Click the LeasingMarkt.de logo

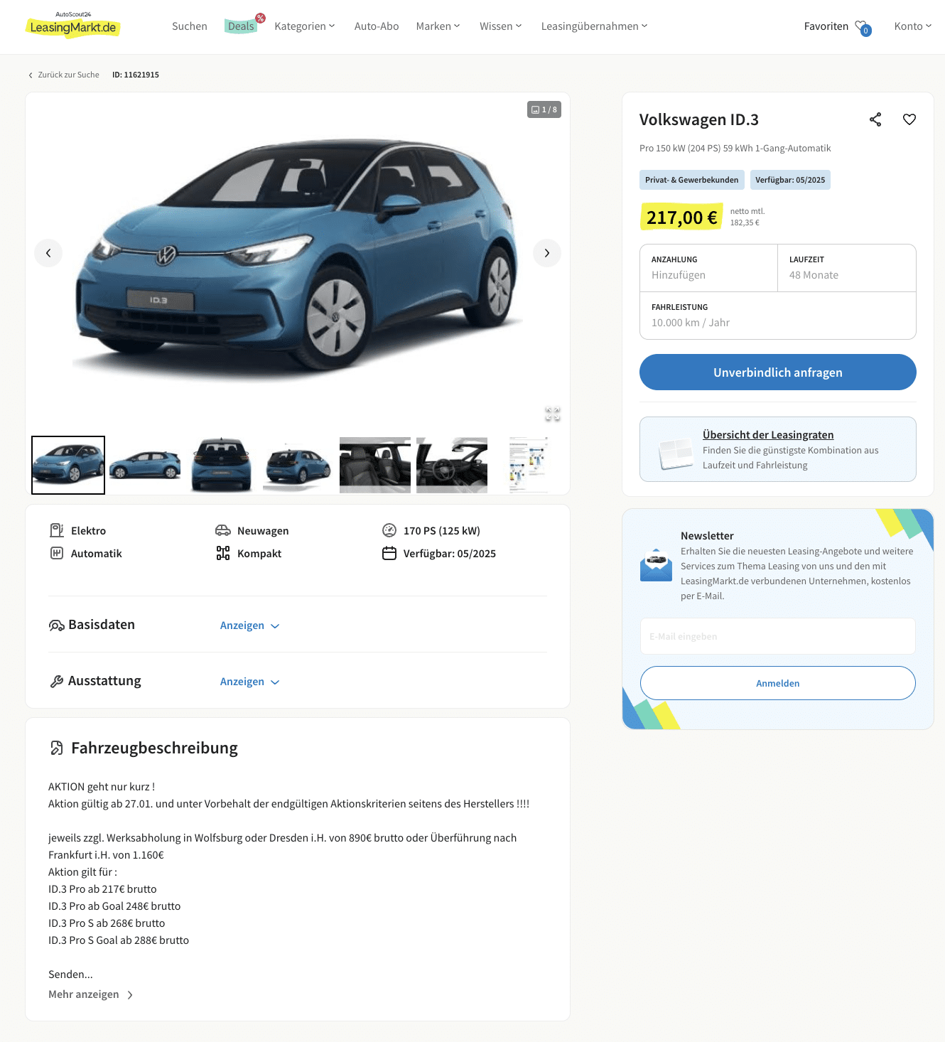pyautogui.click(x=72, y=26)
